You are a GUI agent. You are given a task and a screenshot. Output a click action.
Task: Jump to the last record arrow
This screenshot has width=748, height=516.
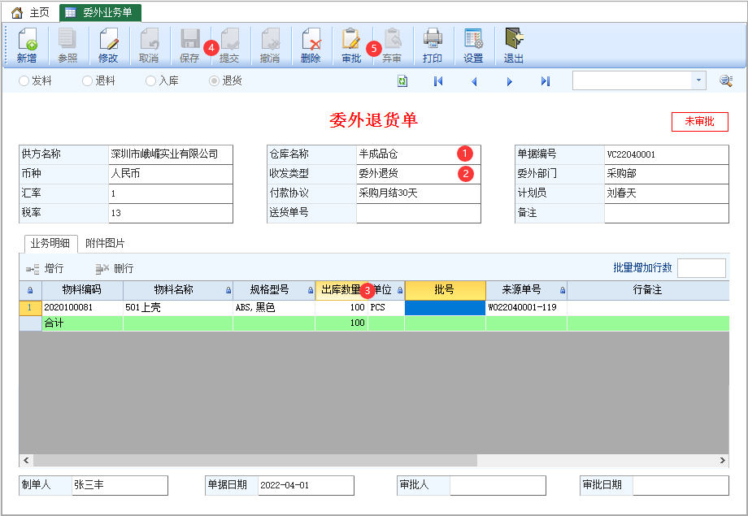click(546, 81)
